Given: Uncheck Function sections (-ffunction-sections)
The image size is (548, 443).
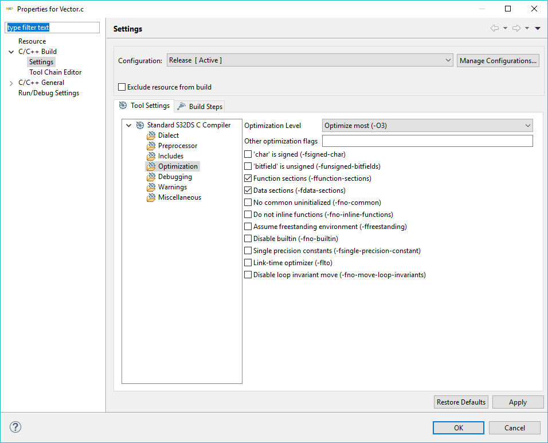Looking at the screenshot, I should click(248, 178).
